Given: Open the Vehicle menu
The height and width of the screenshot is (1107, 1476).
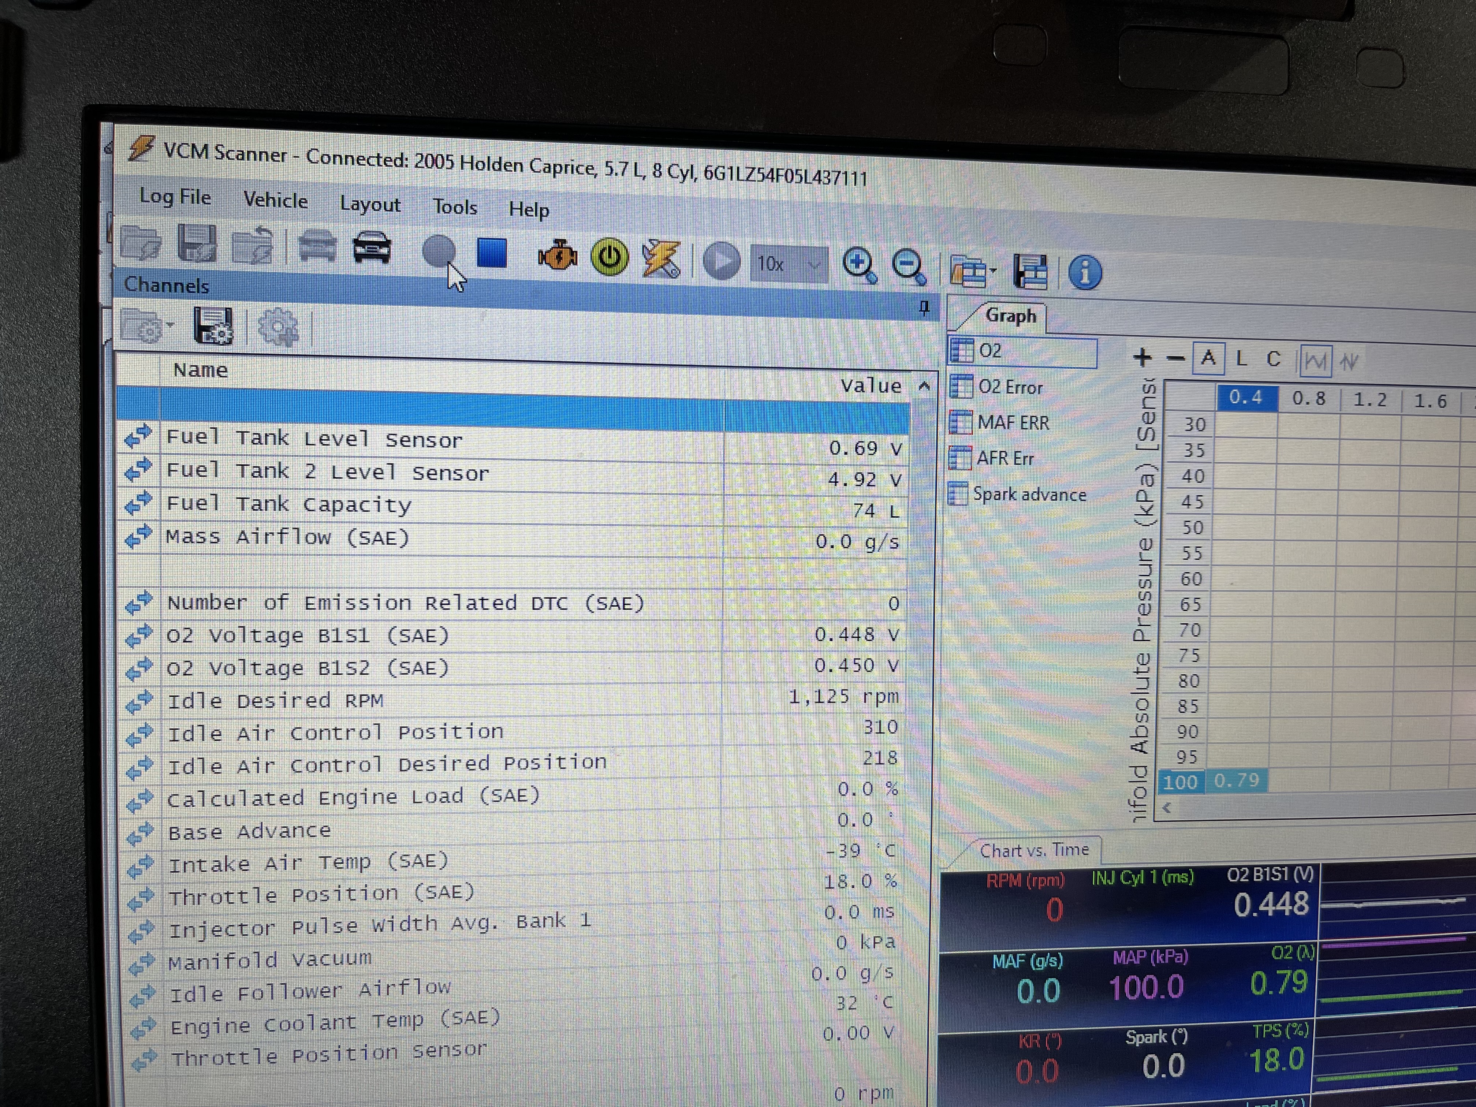Looking at the screenshot, I should click(x=276, y=200).
